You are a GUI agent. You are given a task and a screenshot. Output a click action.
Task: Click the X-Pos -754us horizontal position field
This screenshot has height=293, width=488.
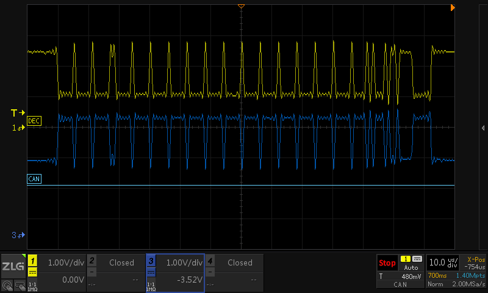click(474, 263)
